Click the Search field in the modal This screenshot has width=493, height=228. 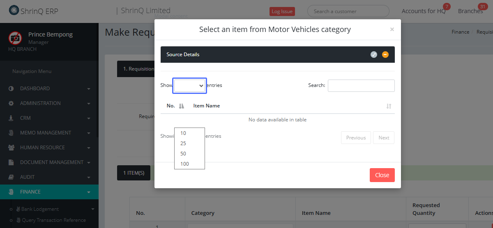coord(361,85)
